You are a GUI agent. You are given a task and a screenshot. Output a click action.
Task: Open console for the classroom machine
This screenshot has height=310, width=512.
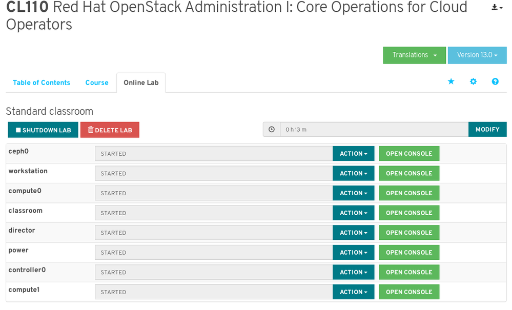click(x=409, y=213)
